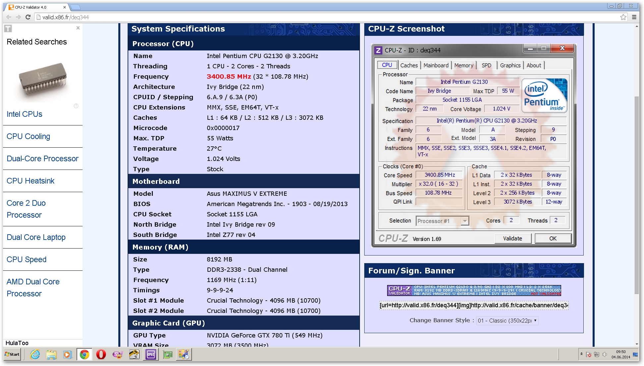
Task: Open Internet Explorer from taskbar
Action: tap(35, 355)
